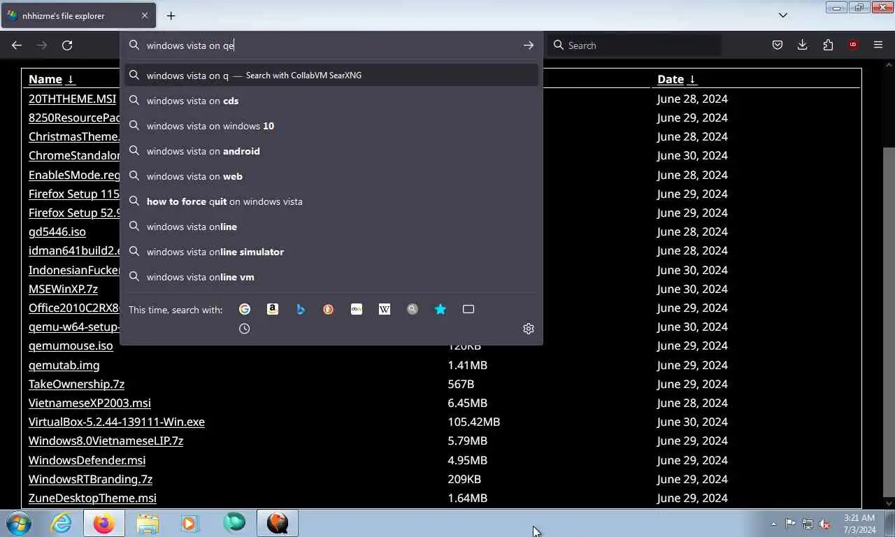Open the Action Center flag icon
The width and height of the screenshot is (895, 537).
click(x=790, y=524)
